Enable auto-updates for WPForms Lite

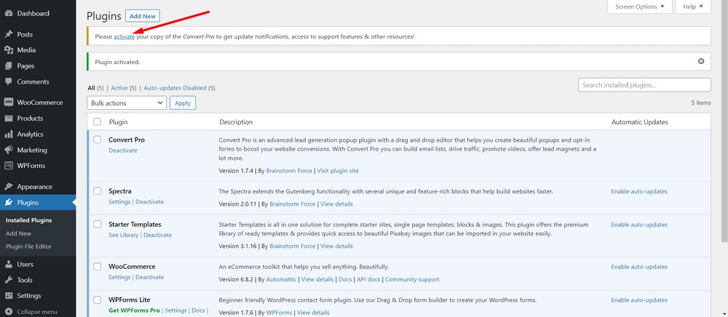pos(639,300)
